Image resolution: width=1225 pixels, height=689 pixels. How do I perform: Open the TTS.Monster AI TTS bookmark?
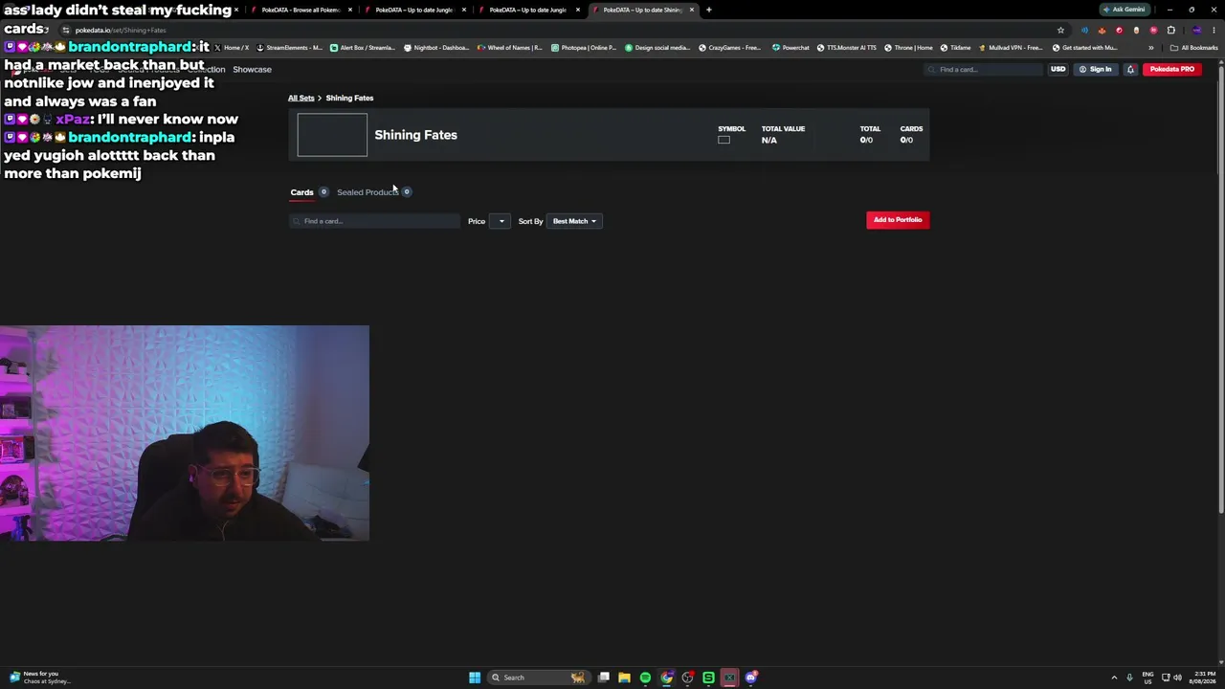(847, 48)
